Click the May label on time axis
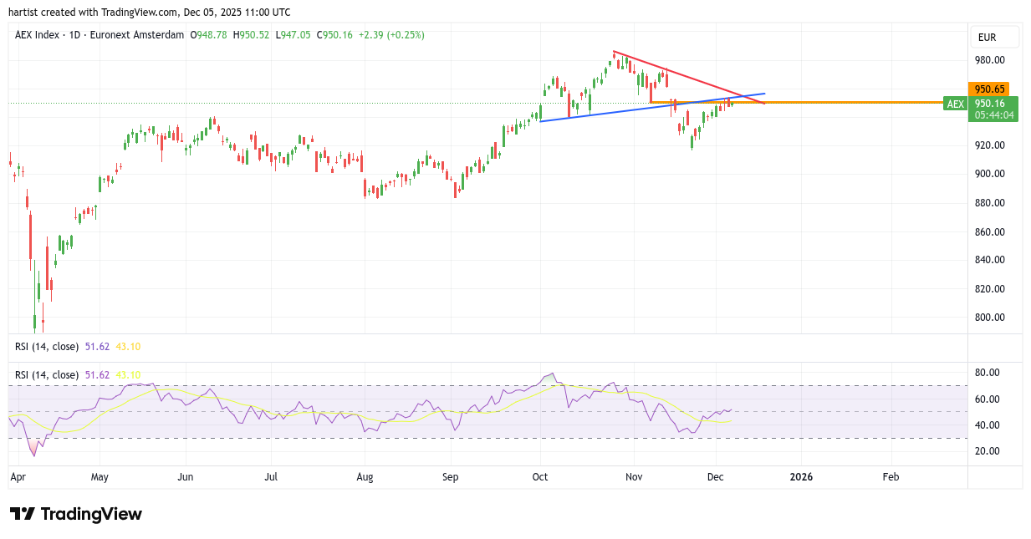Viewport: 1031px width, 539px height. click(x=100, y=477)
